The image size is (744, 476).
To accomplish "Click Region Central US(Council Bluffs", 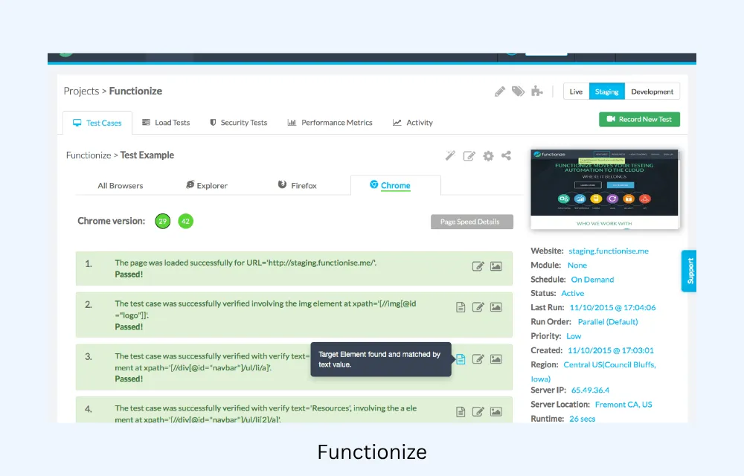I will point(609,364).
